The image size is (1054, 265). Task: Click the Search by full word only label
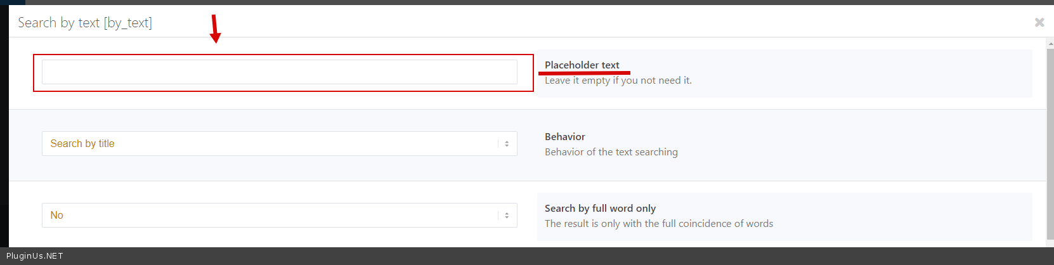tap(600, 208)
